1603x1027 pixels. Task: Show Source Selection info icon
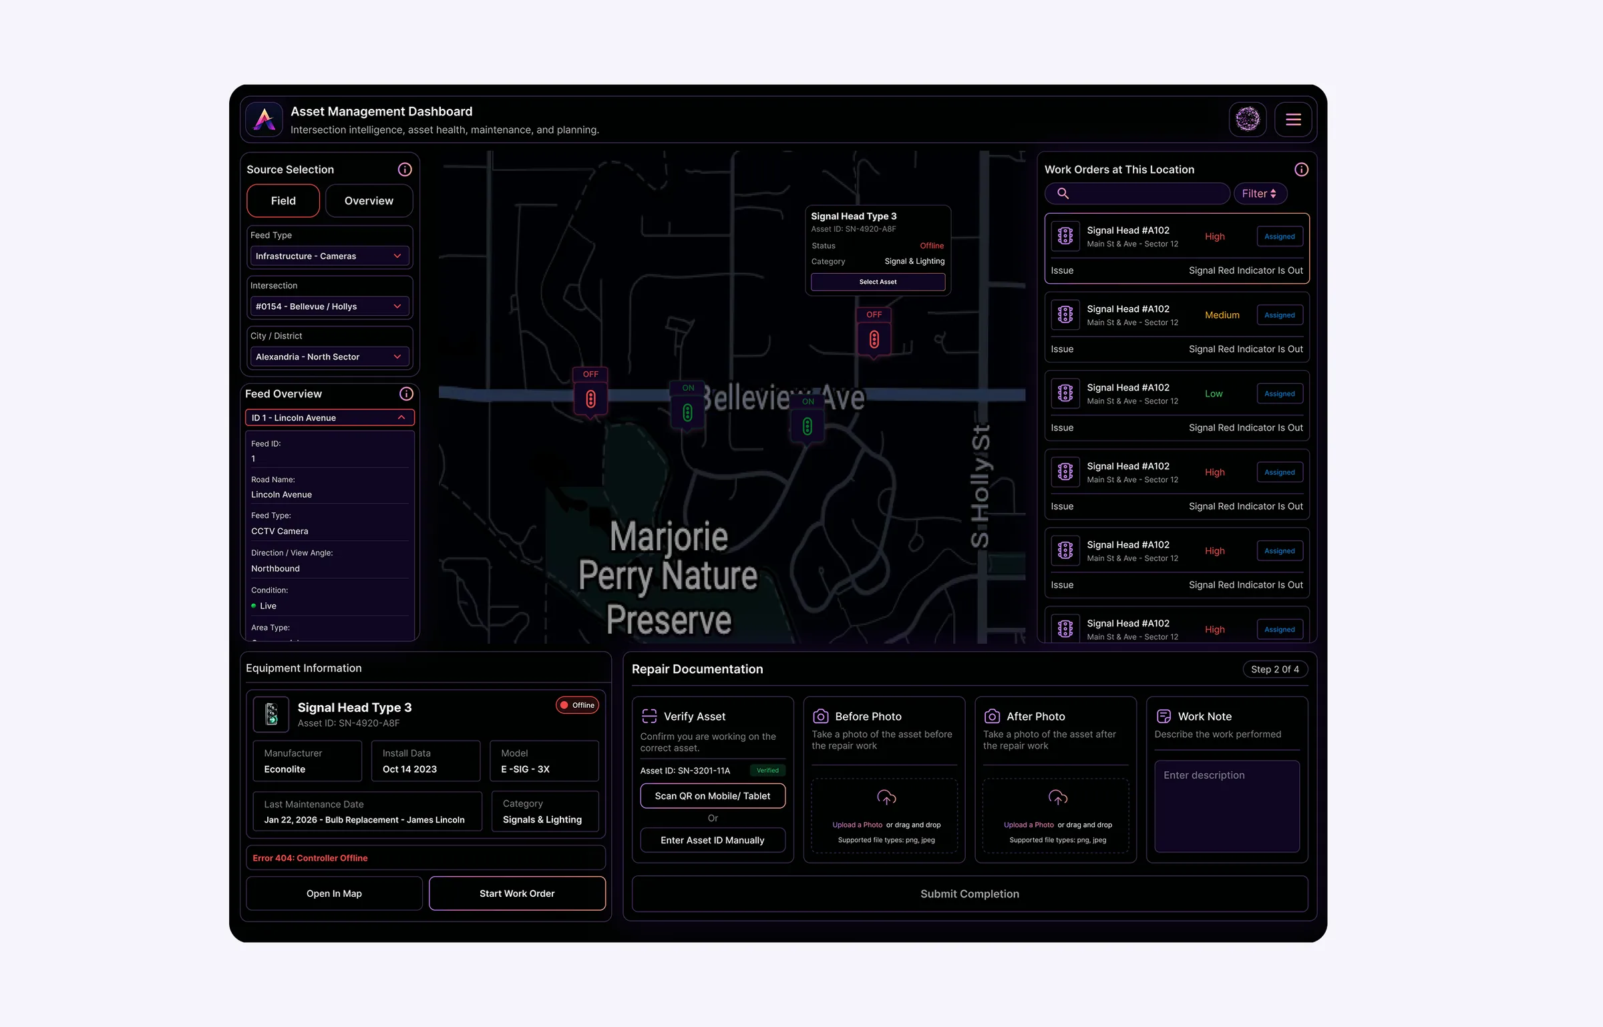click(x=405, y=170)
